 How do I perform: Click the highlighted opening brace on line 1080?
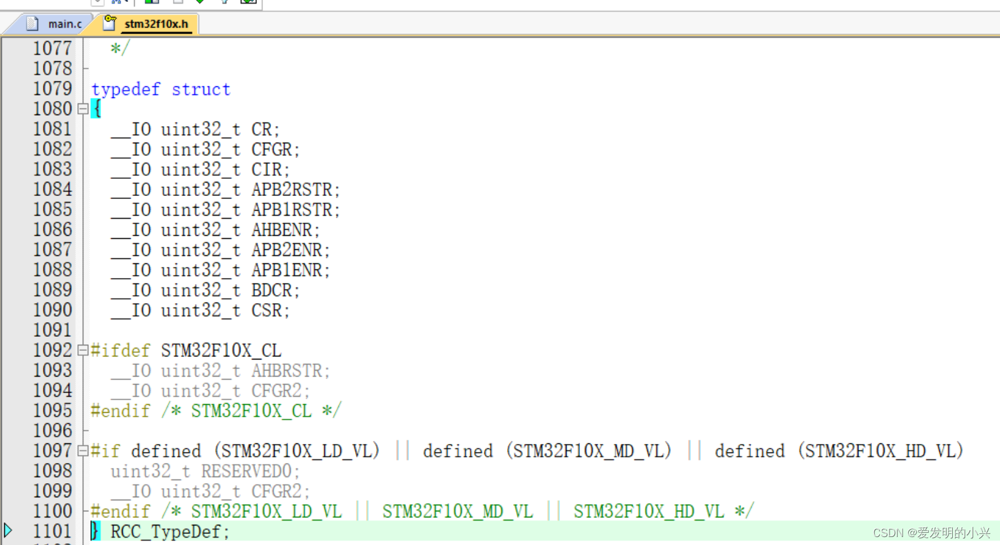[x=96, y=109]
